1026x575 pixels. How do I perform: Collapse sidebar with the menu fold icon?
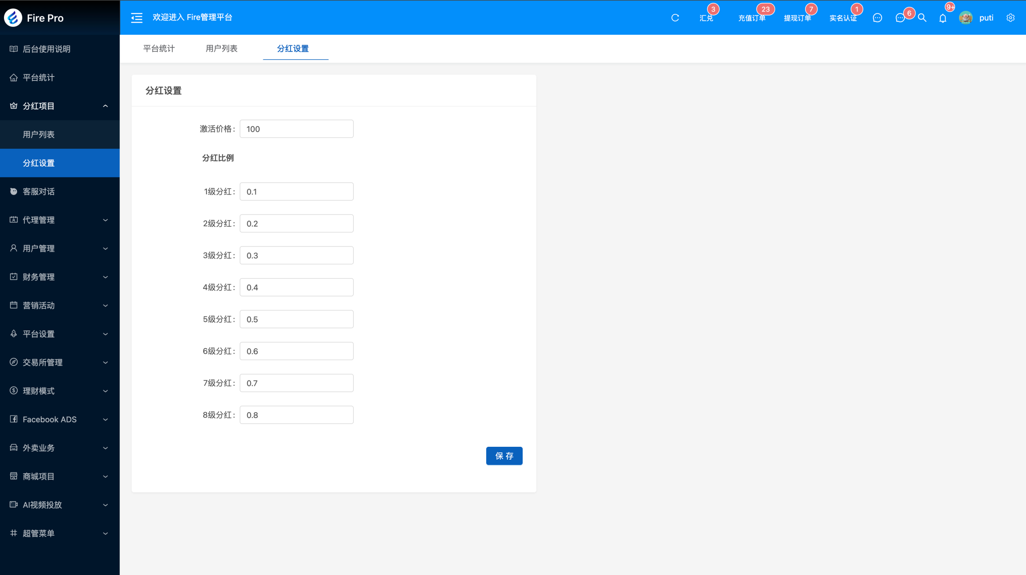click(137, 18)
